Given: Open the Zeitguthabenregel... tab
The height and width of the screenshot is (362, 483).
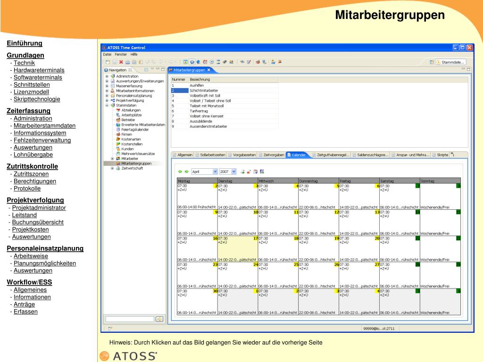Looking at the screenshot, I should click(x=331, y=155).
